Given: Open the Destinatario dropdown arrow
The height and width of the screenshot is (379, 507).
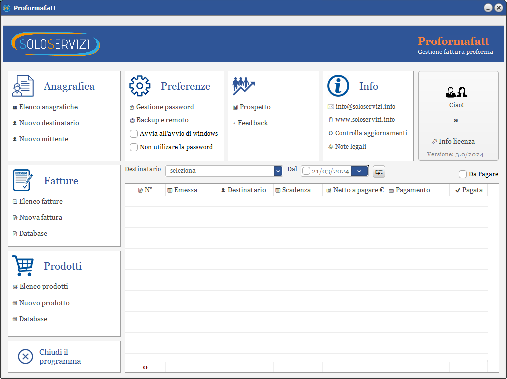Looking at the screenshot, I should tap(278, 171).
